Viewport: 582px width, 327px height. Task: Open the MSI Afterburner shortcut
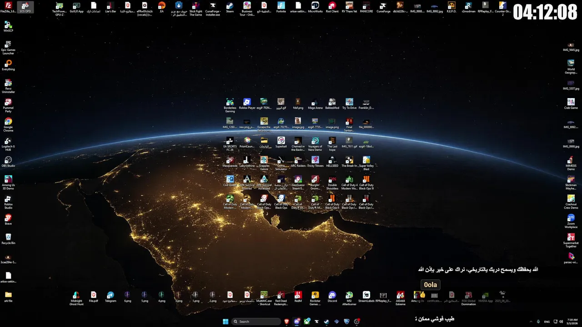click(349, 298)
